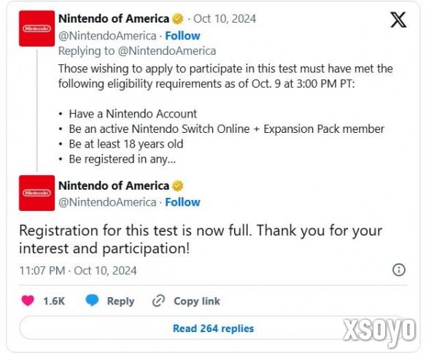
Task: Click the Nintendo avatar on the main tweet
Action: tap(36, 193)
